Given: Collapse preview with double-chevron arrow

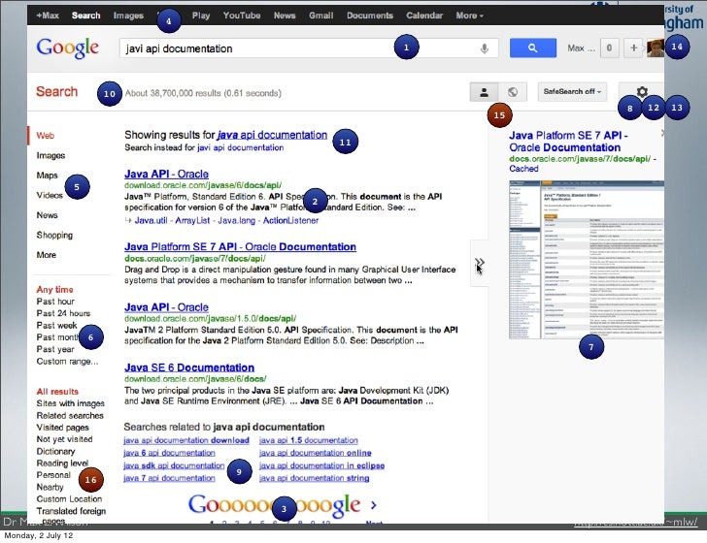Looking at the screenshot, I should (480, 263).
